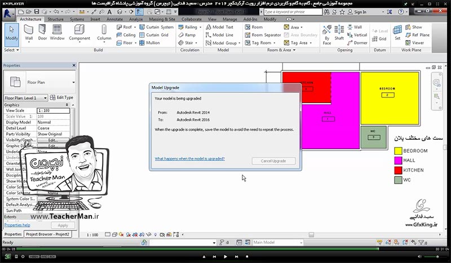Switch to Project Browser - Project2 tab
Image resolution: width=451 pixels, height=263 pixels.
pyautogui.click(x=47, y=234)
